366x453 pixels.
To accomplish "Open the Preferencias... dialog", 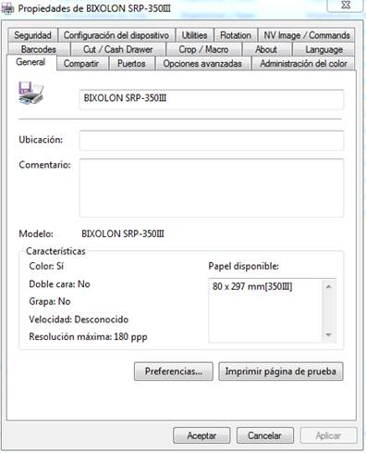I will coord(174,371).
